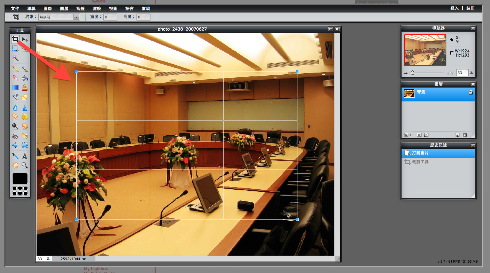Image resolution: width=490 pixels, height=273 pixels.
Task: Open the 視圖 menu
Action: [x=113, y=8]
